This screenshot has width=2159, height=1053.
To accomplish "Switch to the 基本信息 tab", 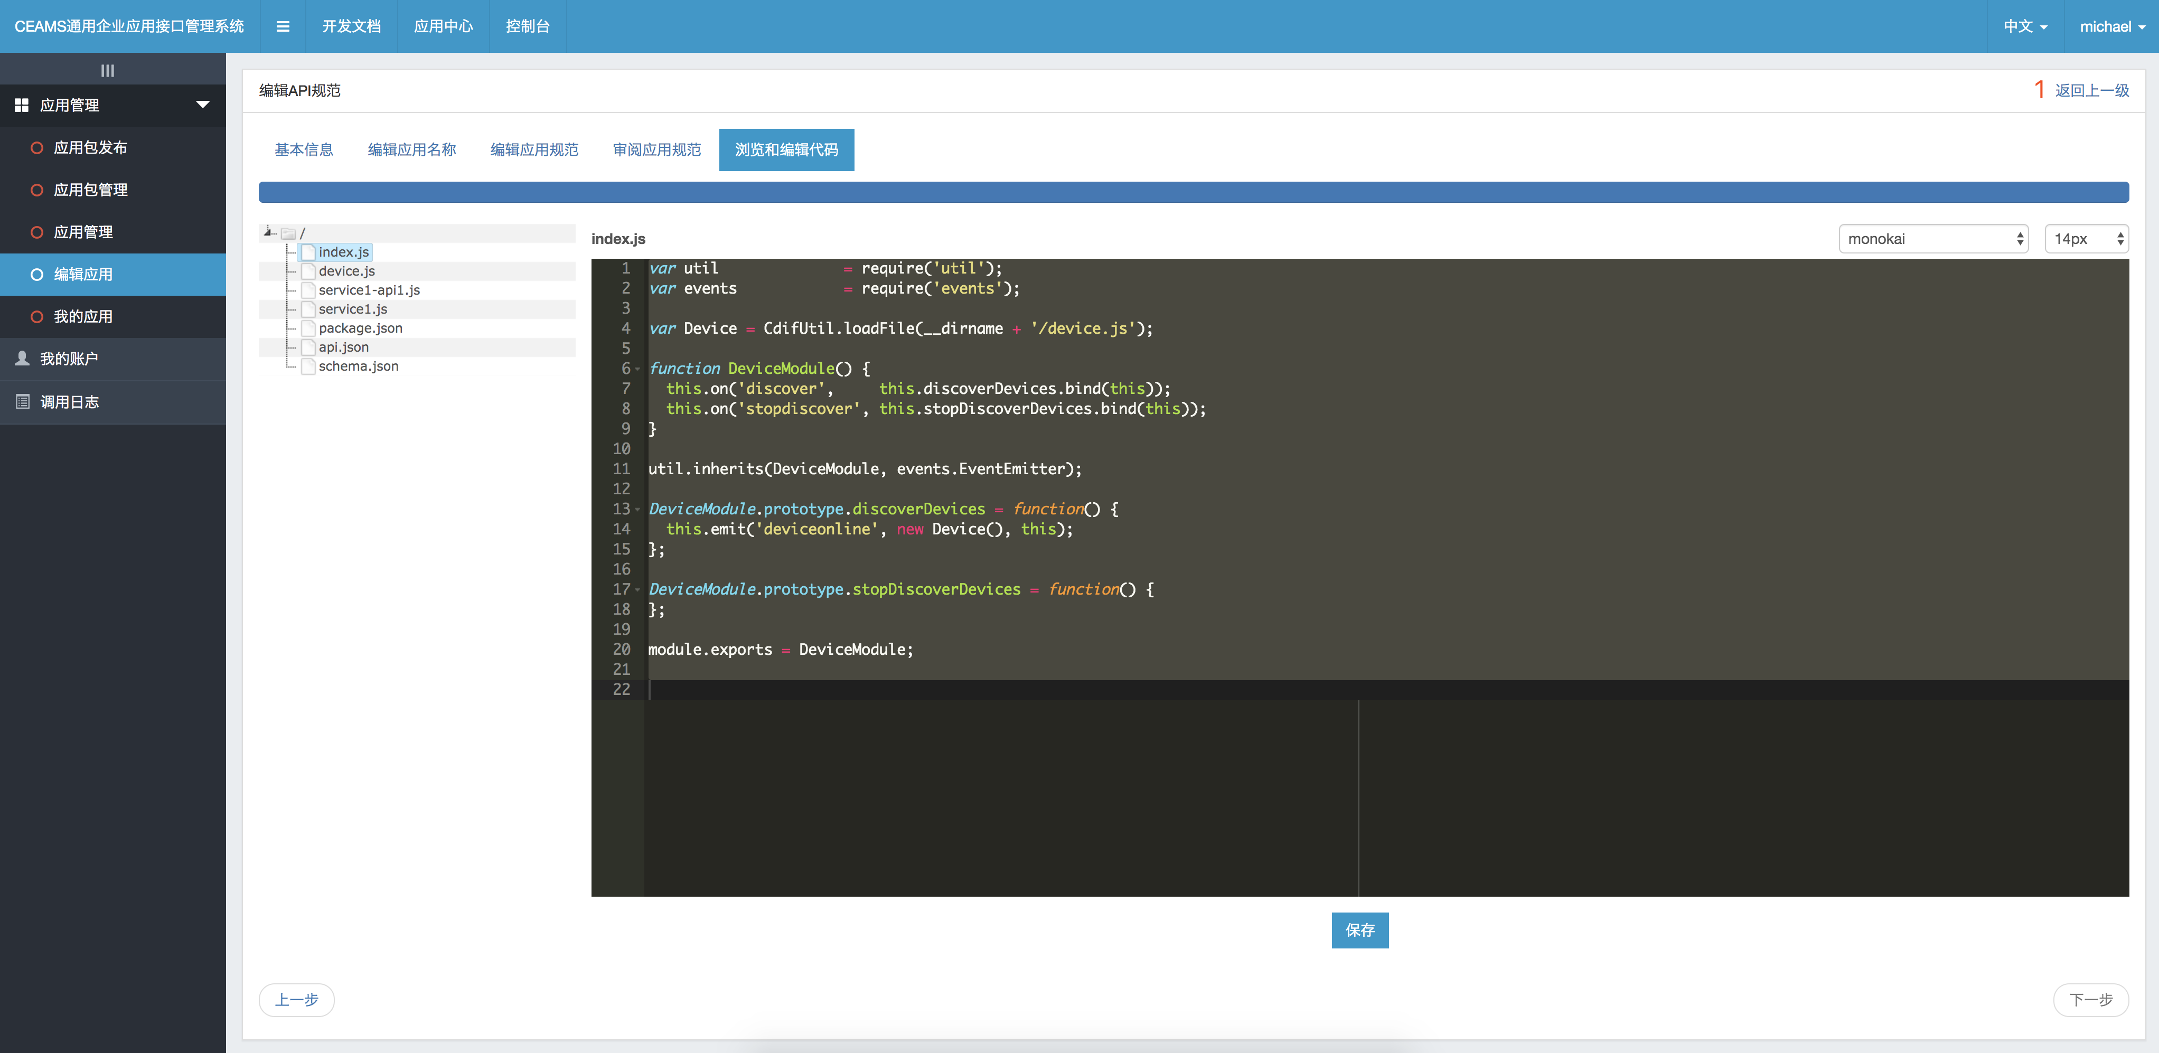I will click(x=303, y=149).
